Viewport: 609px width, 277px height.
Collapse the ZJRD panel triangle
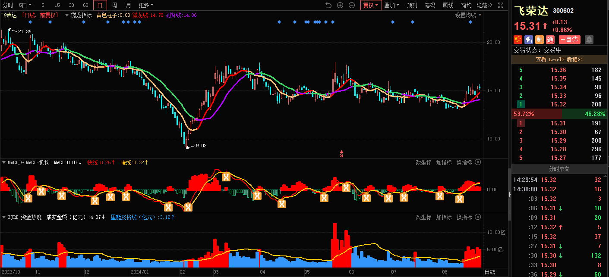click(4, 218)
